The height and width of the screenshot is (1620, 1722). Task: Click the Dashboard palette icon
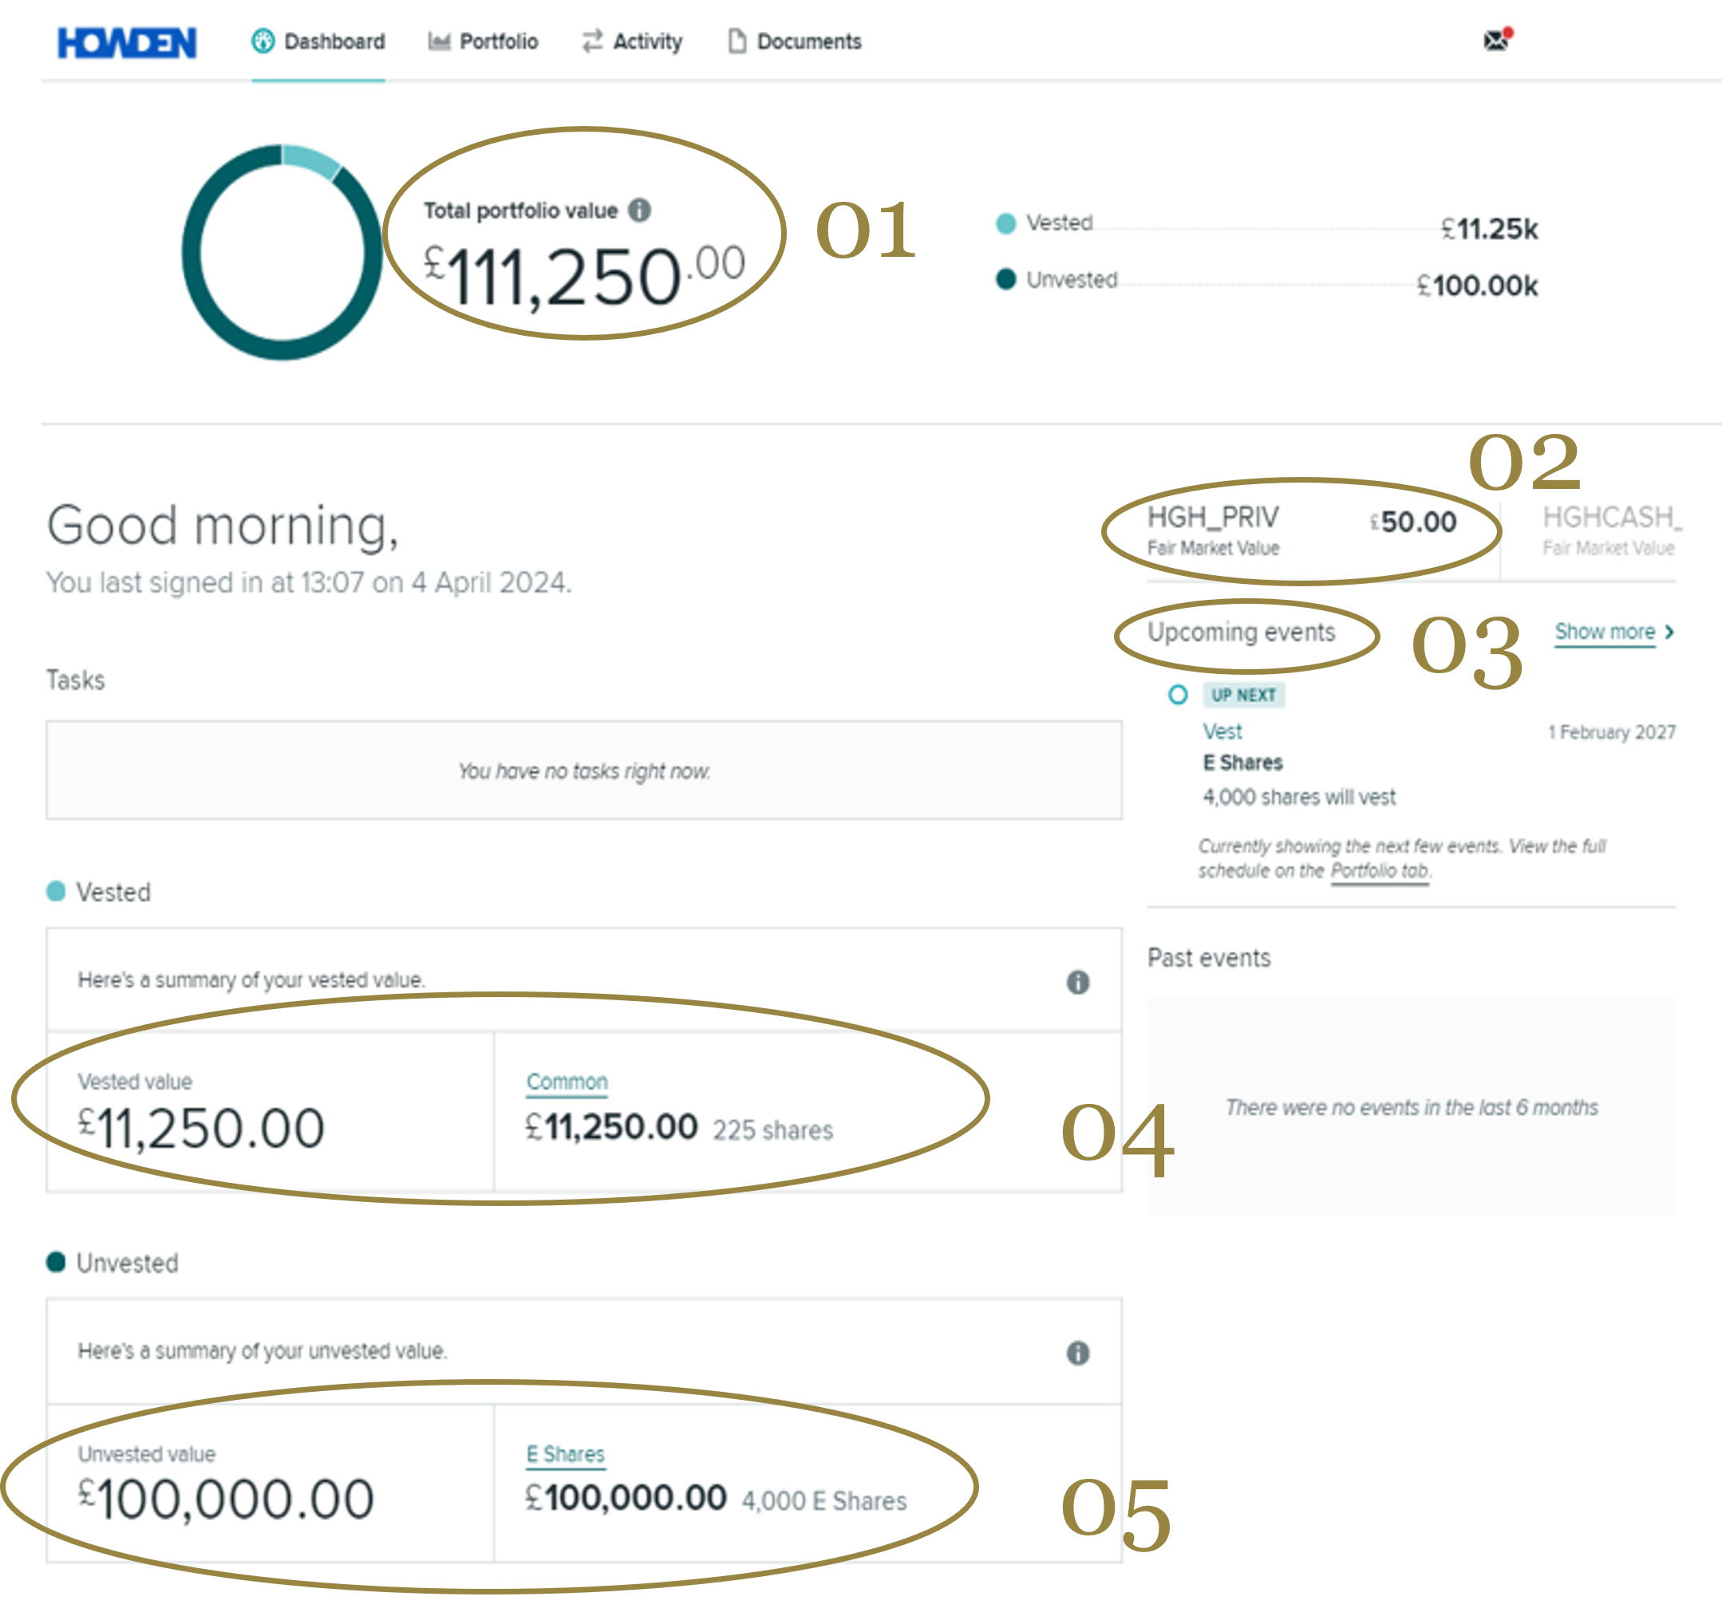(x=263, y=41)
